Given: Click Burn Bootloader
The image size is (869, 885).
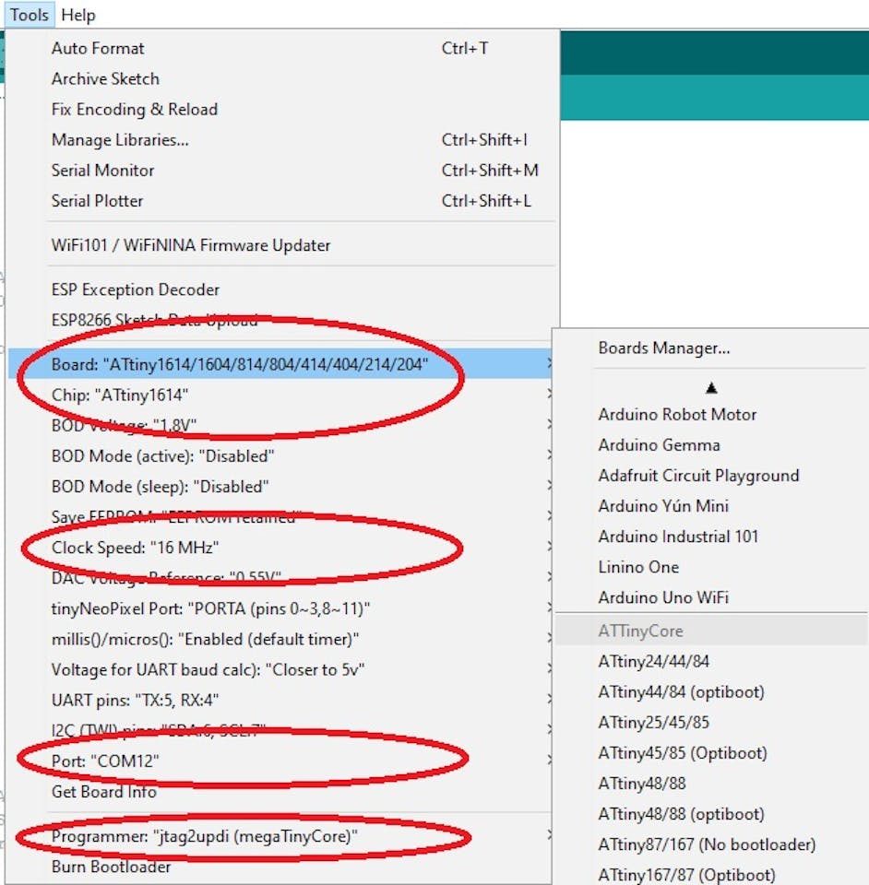Looking at the screenshot, I should point(280,867).
